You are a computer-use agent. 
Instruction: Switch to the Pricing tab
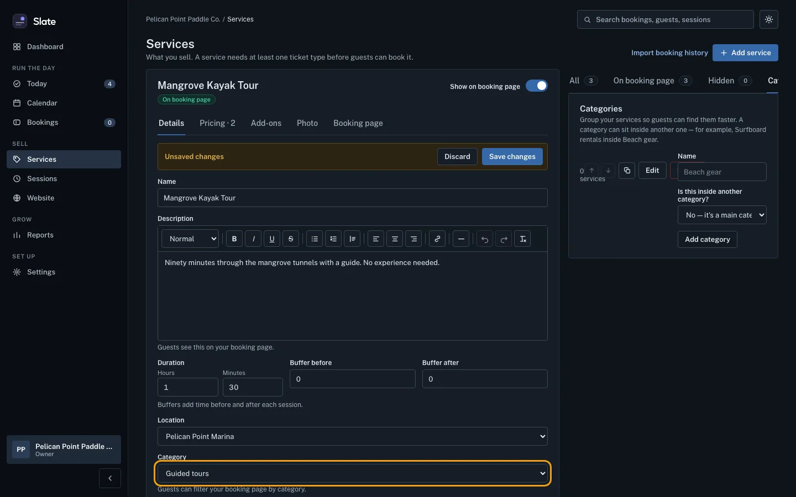tap(217, 123)
